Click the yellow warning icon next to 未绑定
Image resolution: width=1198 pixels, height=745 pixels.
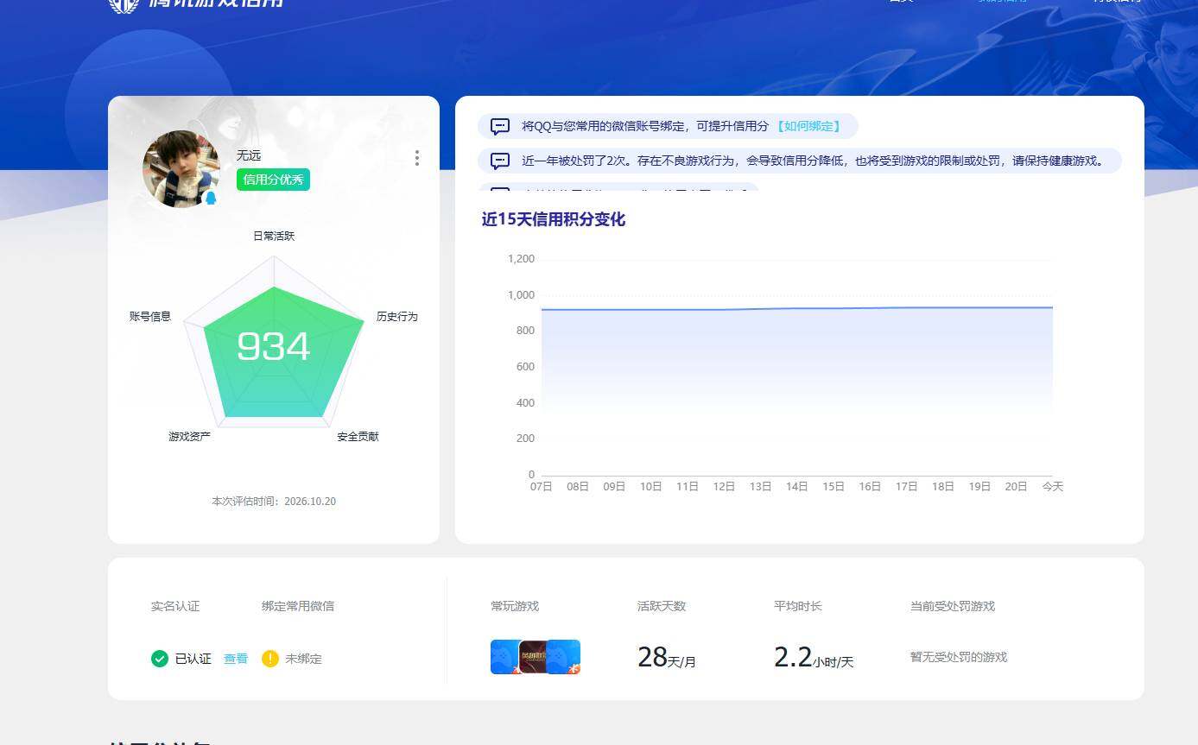tap(270, 659)
